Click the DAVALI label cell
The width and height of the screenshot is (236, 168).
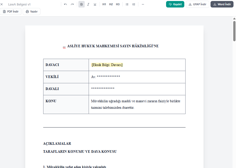[x=66, y=89]
